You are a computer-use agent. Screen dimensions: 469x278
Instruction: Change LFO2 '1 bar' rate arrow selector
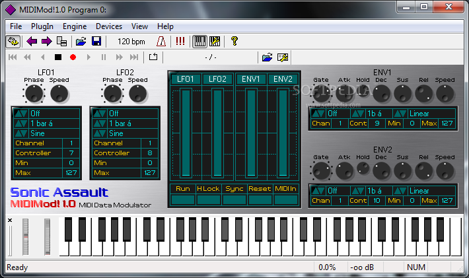point(100,123)
